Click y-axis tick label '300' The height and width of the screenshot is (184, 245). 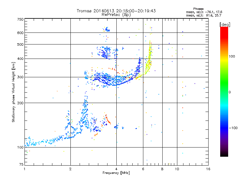point(20,77)
